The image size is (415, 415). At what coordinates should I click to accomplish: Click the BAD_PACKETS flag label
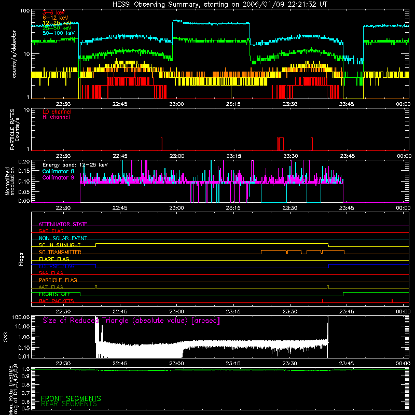tap(57, 301)
